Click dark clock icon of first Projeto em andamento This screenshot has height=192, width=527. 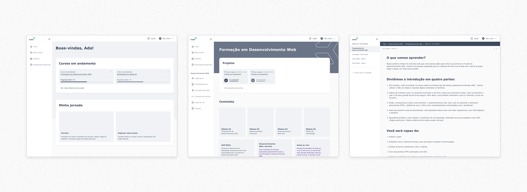click(x=226, y=80)
